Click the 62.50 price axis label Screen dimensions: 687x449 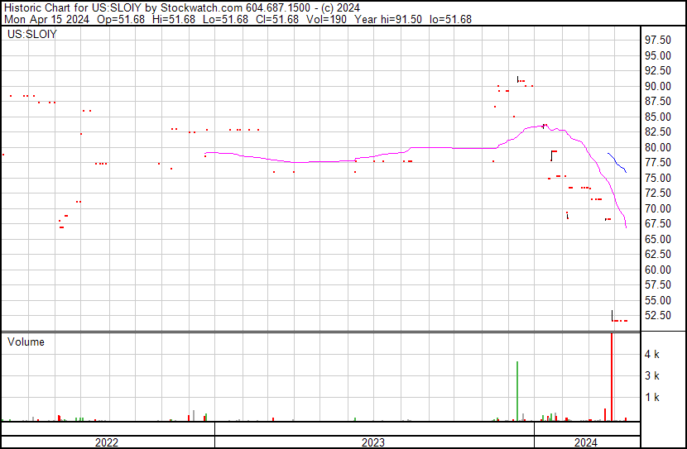tap(658, 254)
